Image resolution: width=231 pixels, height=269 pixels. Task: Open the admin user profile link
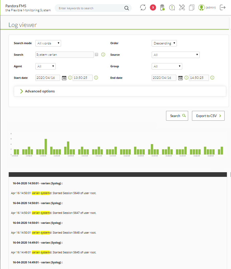click(x=207, y=7)
